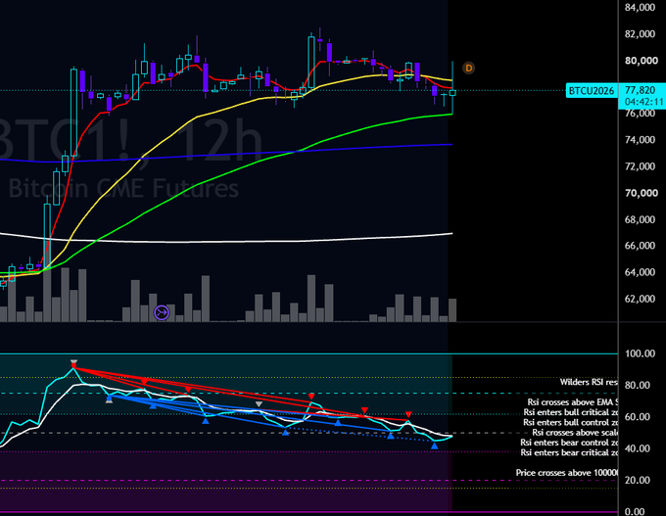This screenshot has width=666, height=516.
Task: Click the 04:42:11 countdown timer
Action: [643, 102]
